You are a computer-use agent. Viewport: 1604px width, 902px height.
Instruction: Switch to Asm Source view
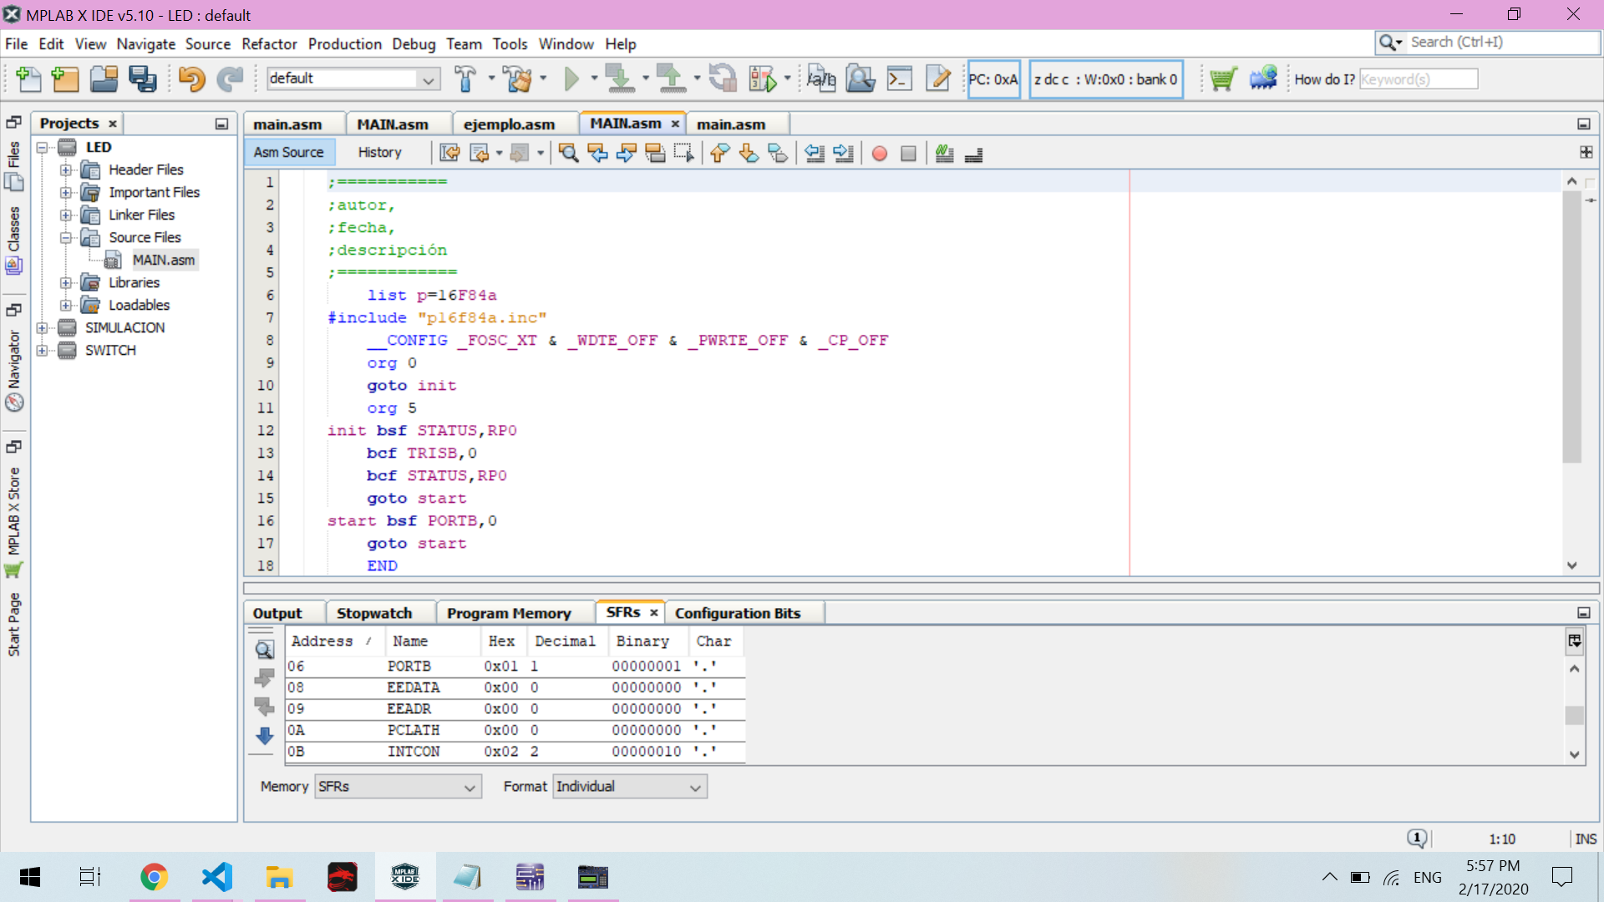288,152
